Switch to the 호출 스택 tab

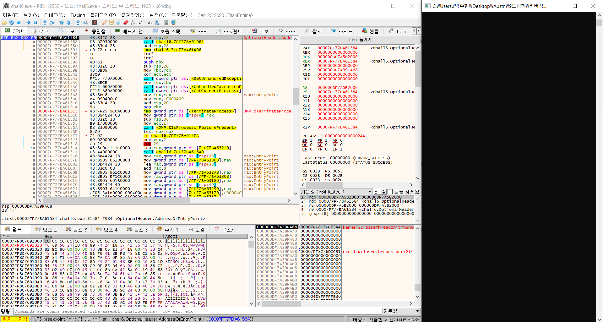click(x=166, y=31)
